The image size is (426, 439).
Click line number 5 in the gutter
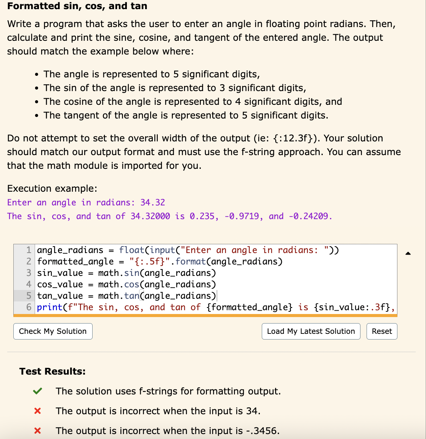click(x=28, y=296)
